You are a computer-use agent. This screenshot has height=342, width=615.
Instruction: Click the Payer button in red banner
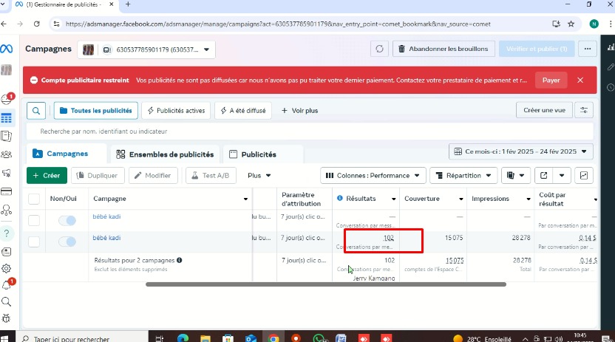551,80
